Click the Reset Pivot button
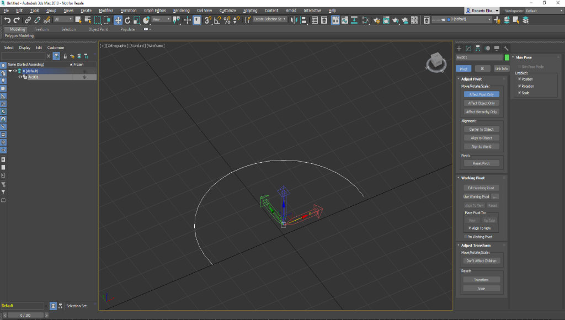Screen dimensions: 565x320 point(481,163)
